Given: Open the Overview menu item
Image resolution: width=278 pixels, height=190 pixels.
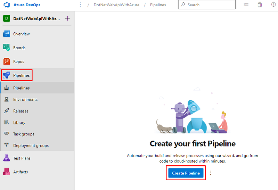Looking at the screenshot, I should point(22,34).
